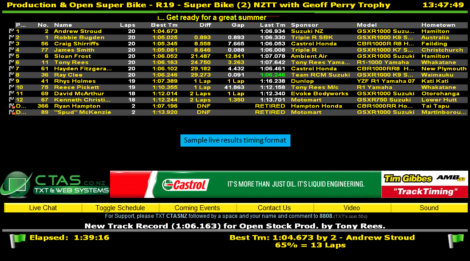Click the checkered flag icon beside Andrew Stroud

click(12, 31)
